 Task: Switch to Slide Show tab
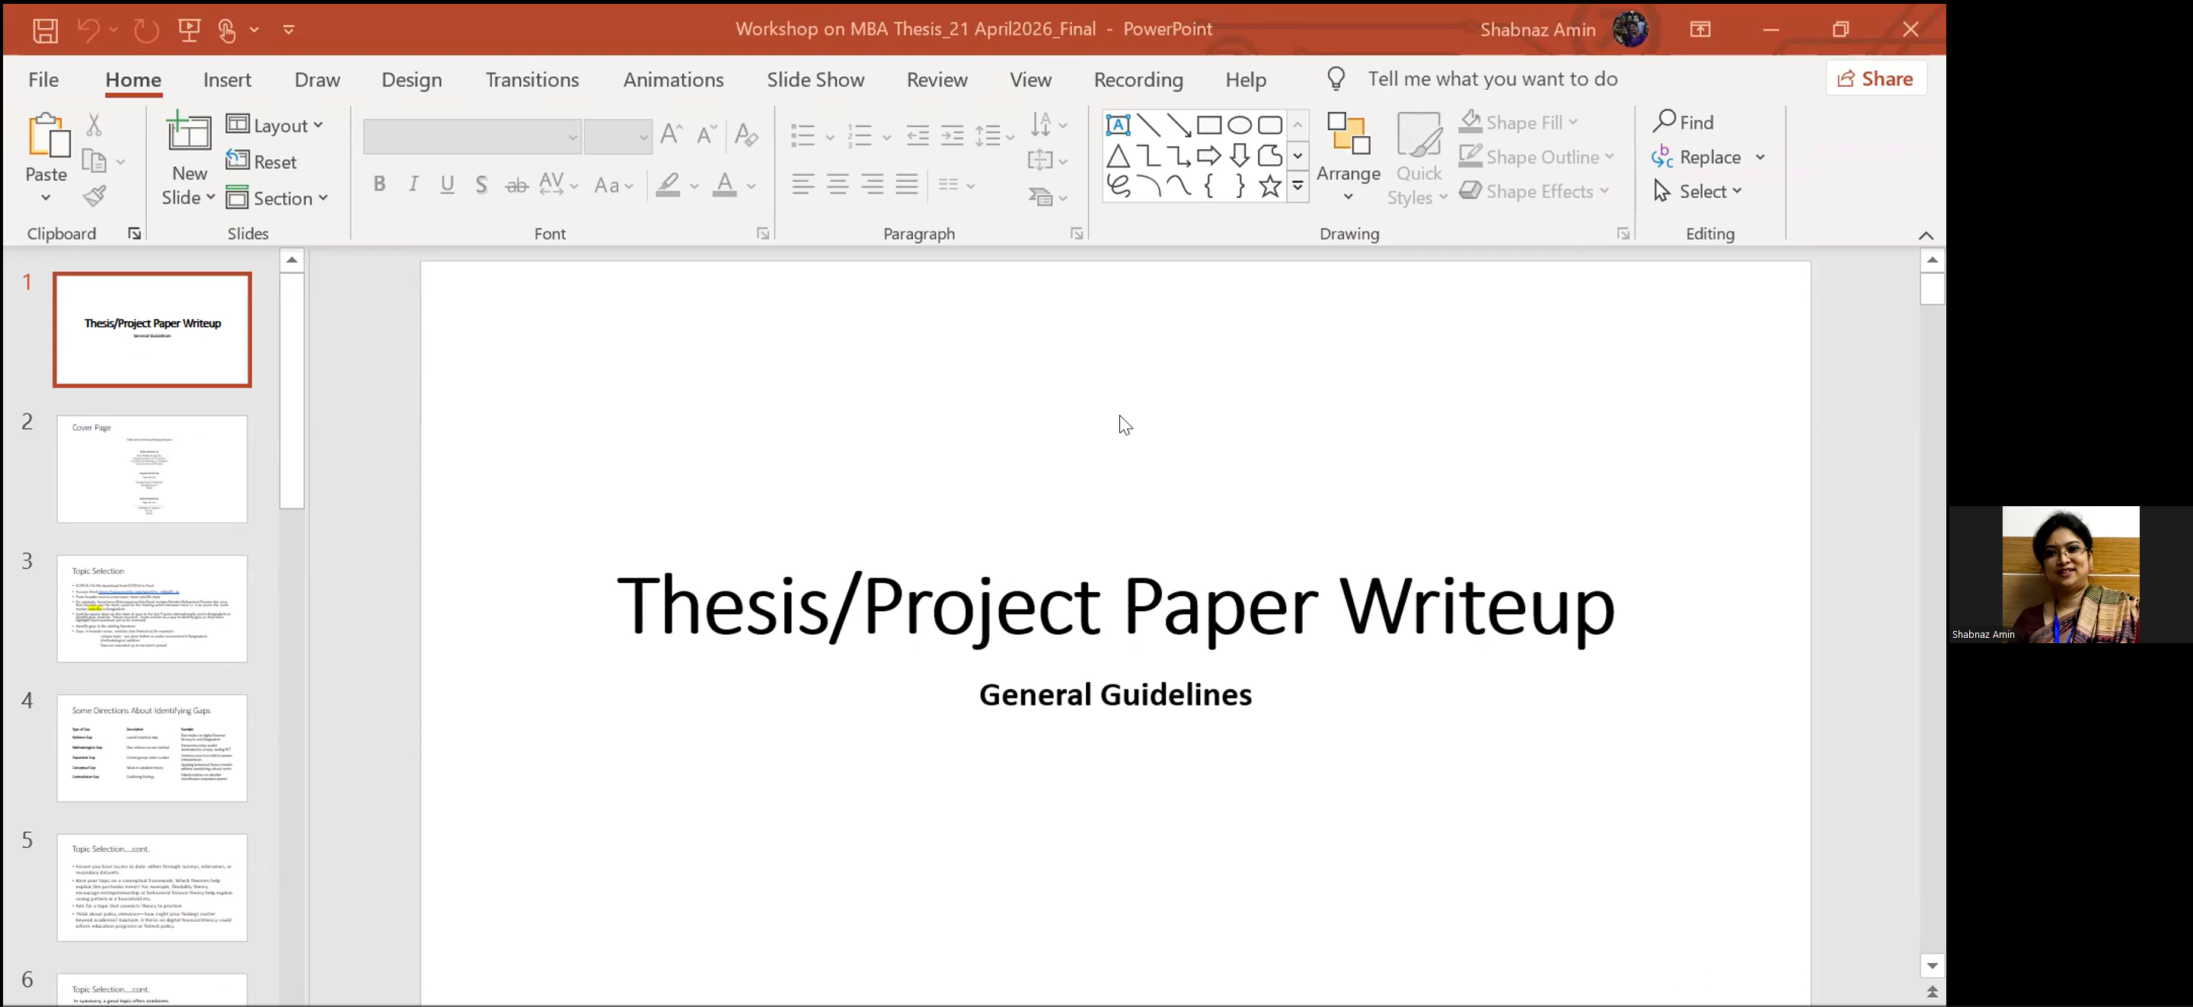tap(816, 79)
